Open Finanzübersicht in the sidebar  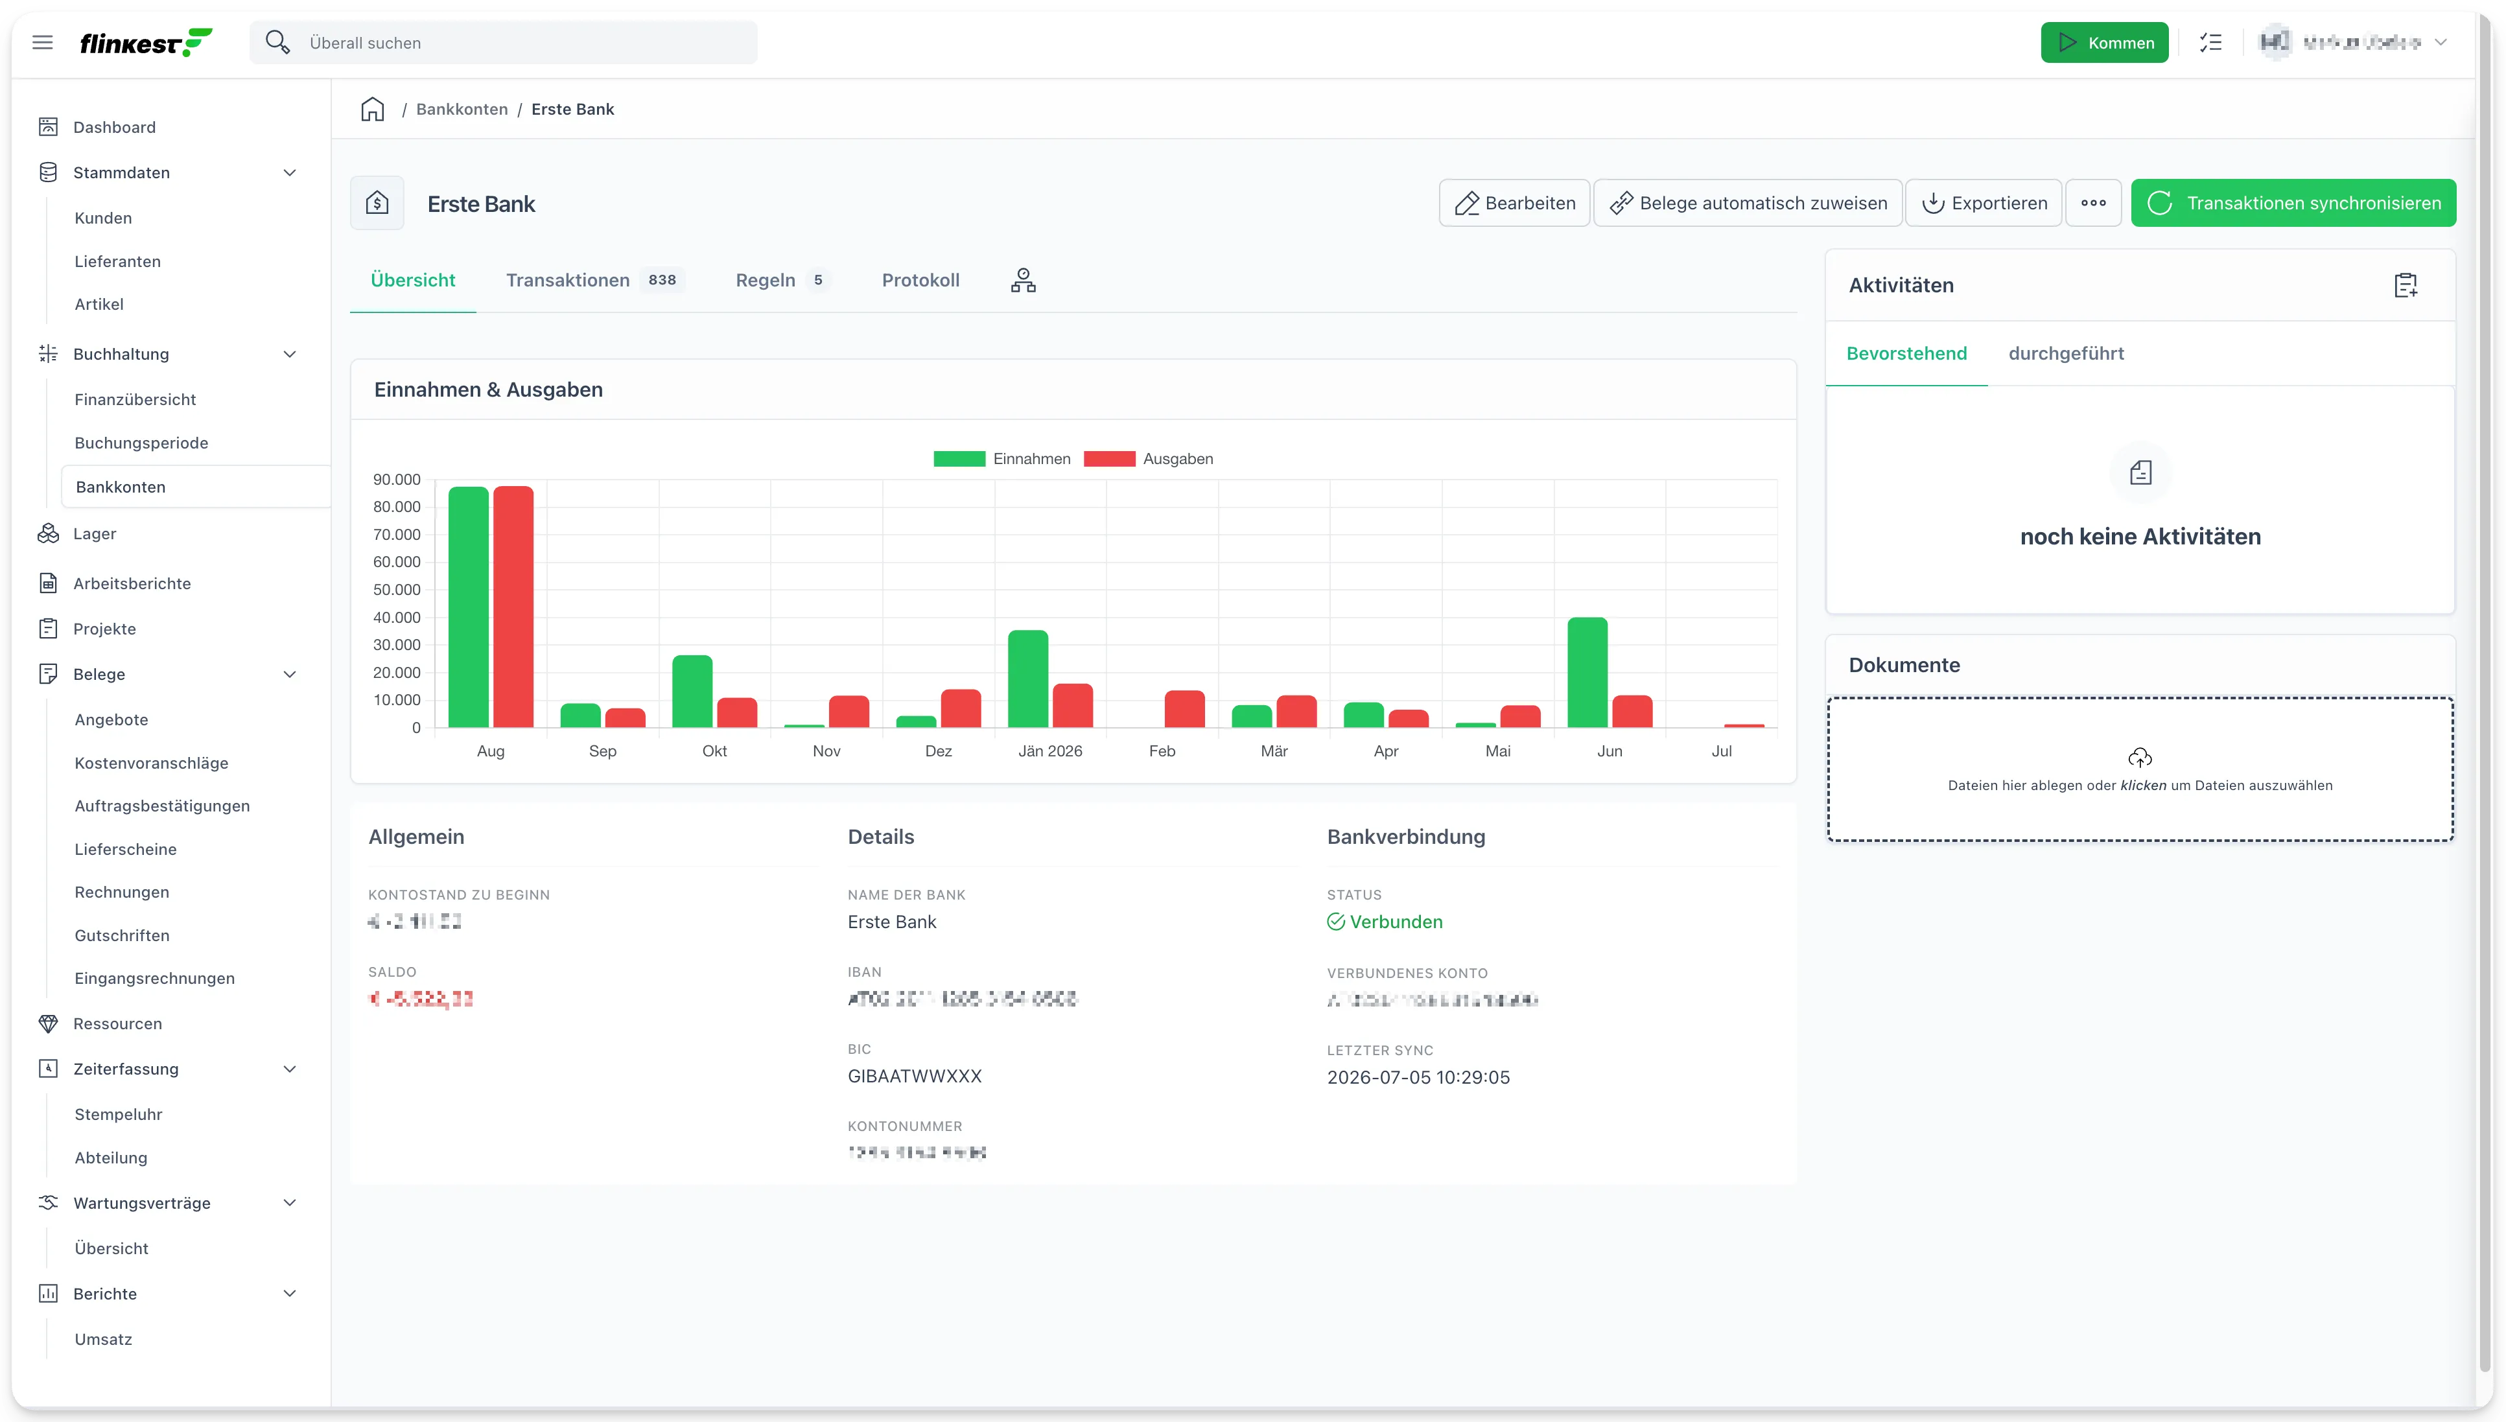[x=135, y=399]
